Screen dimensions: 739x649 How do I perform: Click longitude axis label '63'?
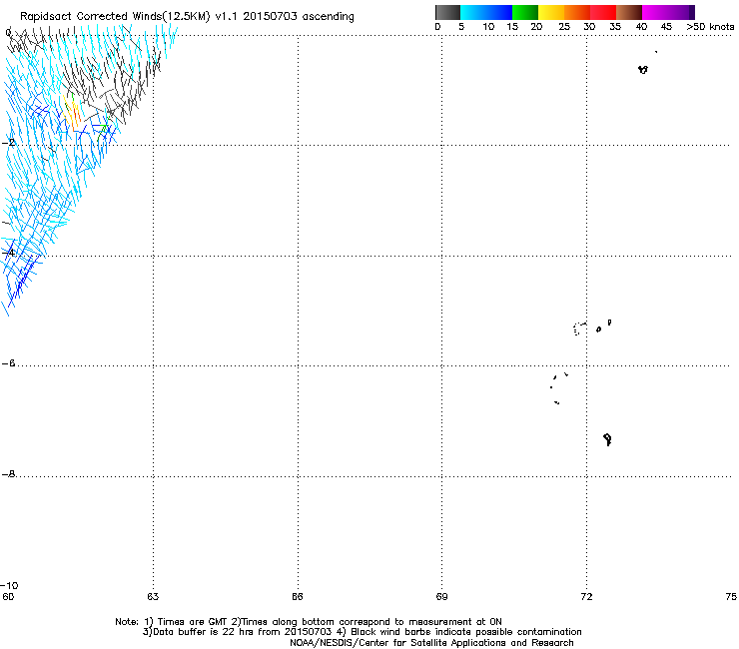pyautogui.click(x=153, y=597)
